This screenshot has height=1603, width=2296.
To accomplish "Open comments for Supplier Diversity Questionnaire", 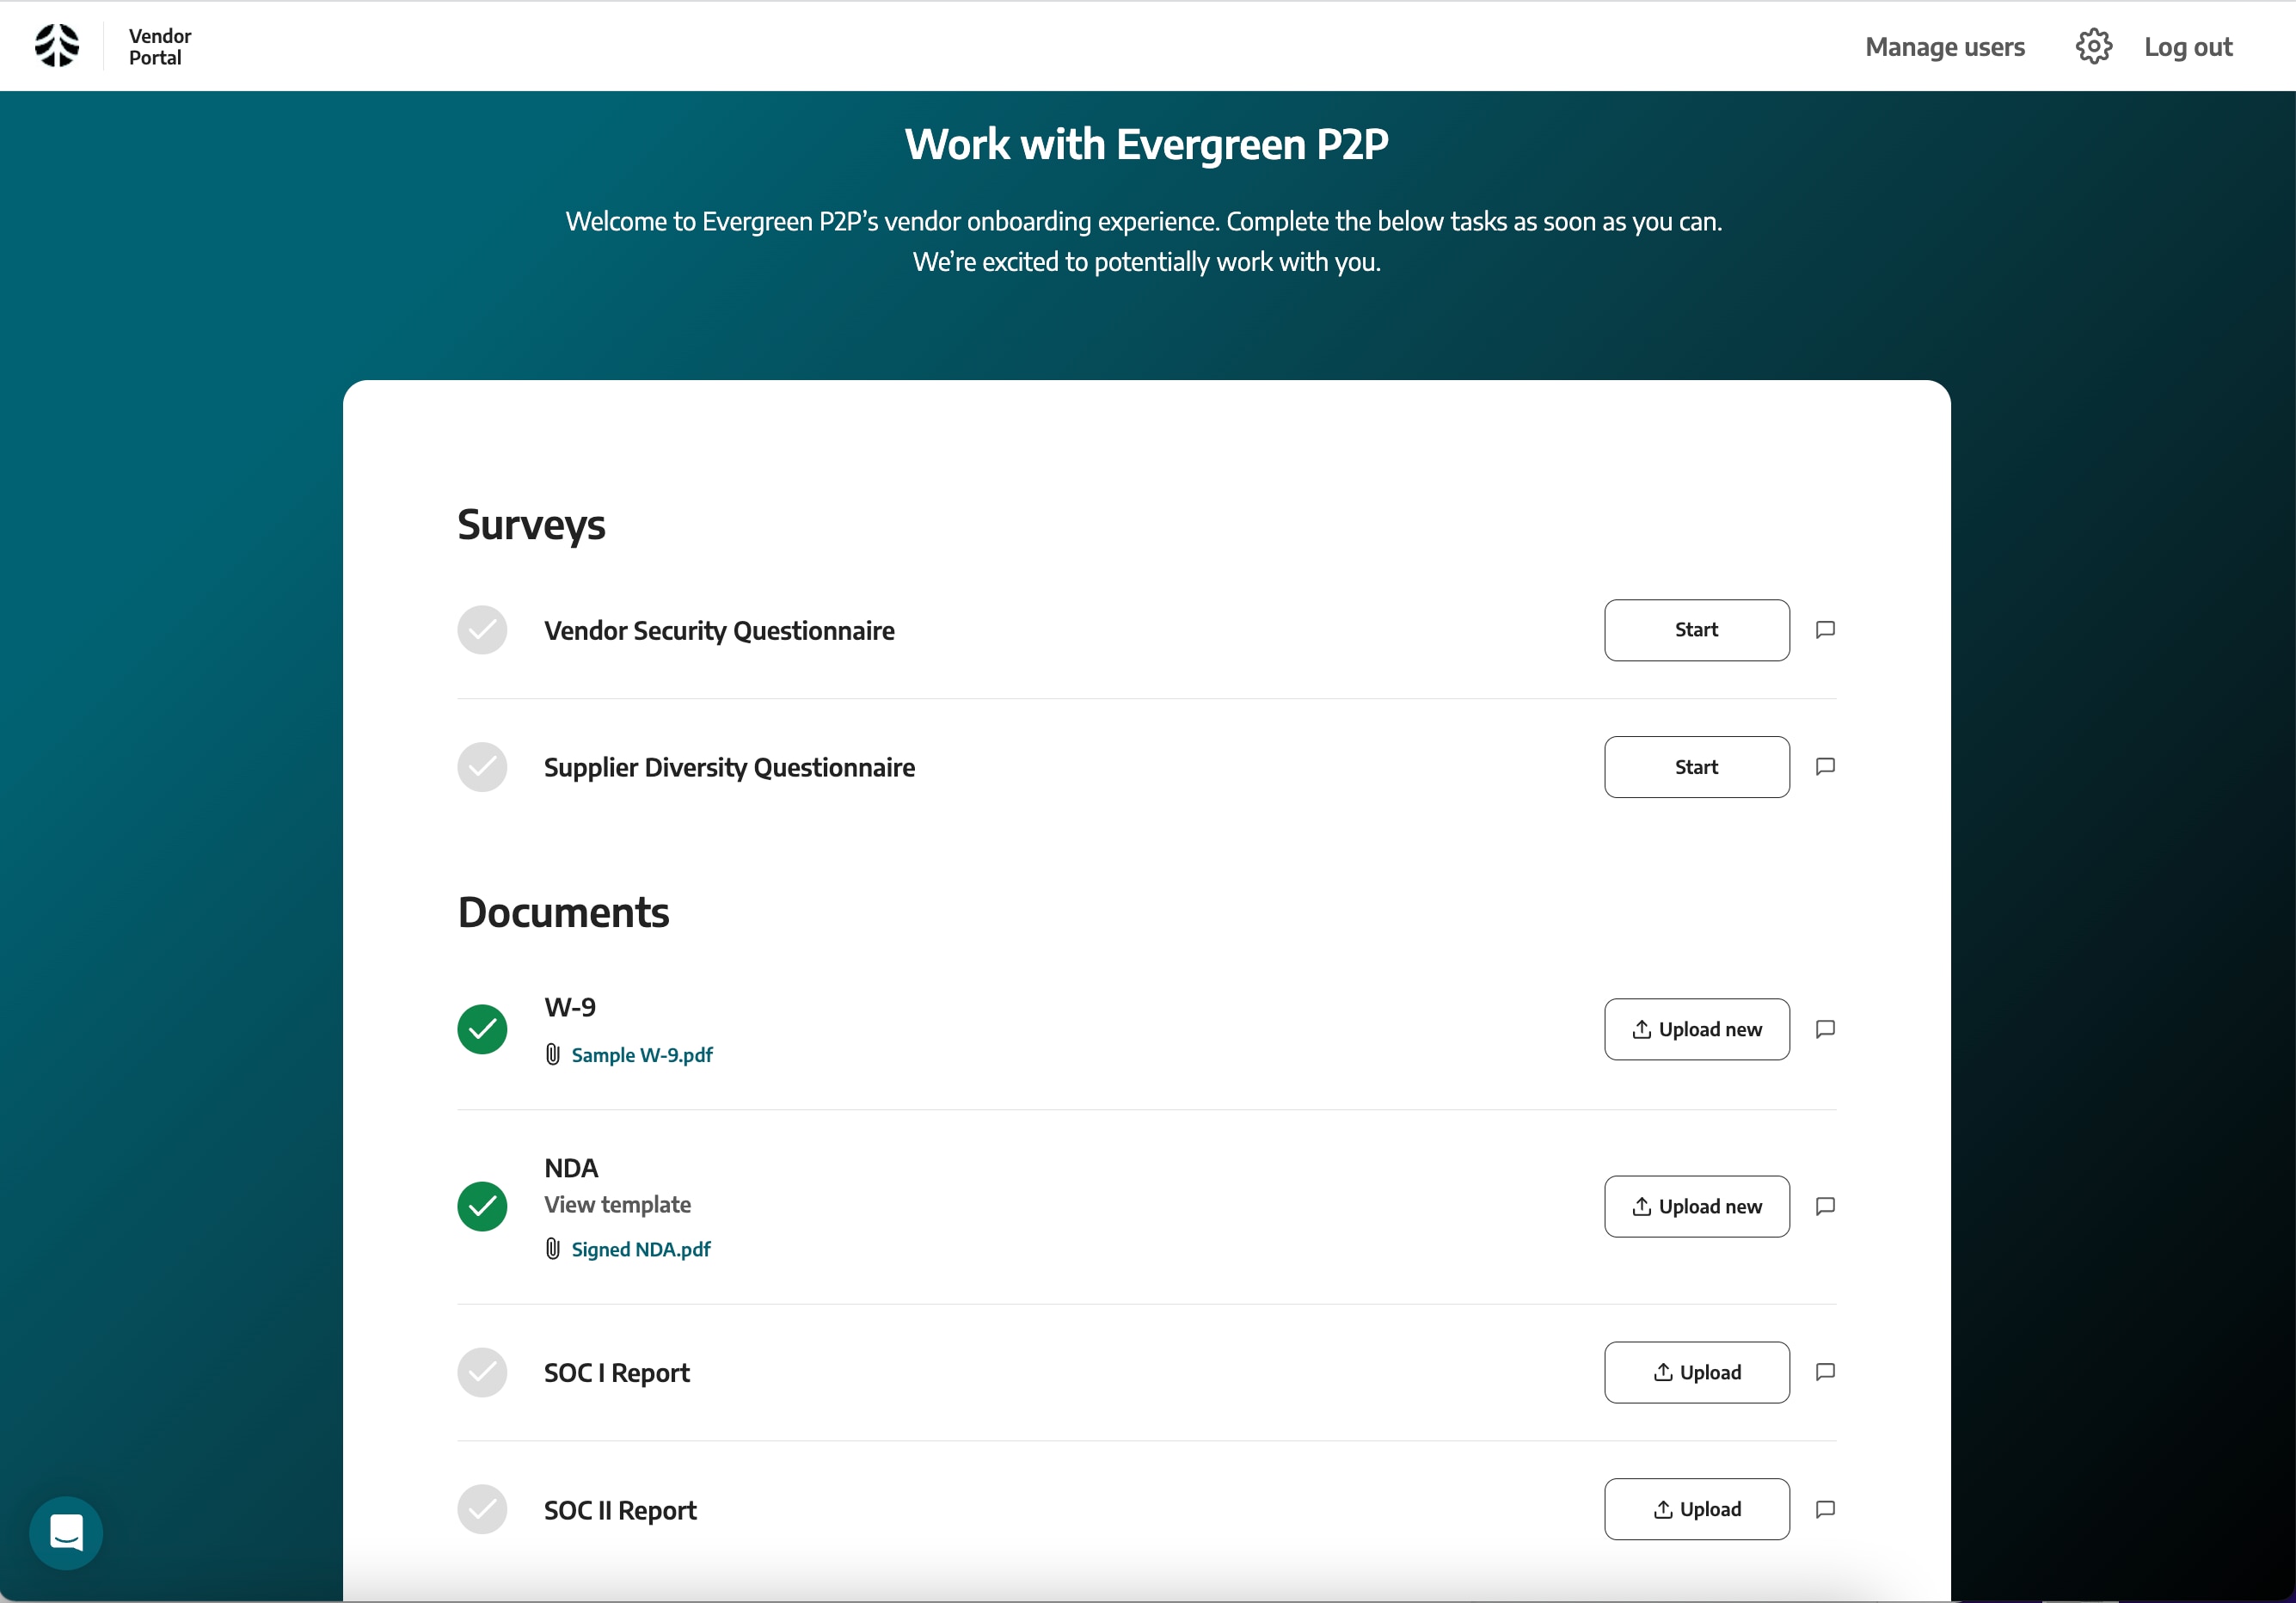I will [x=1825, y=767].
